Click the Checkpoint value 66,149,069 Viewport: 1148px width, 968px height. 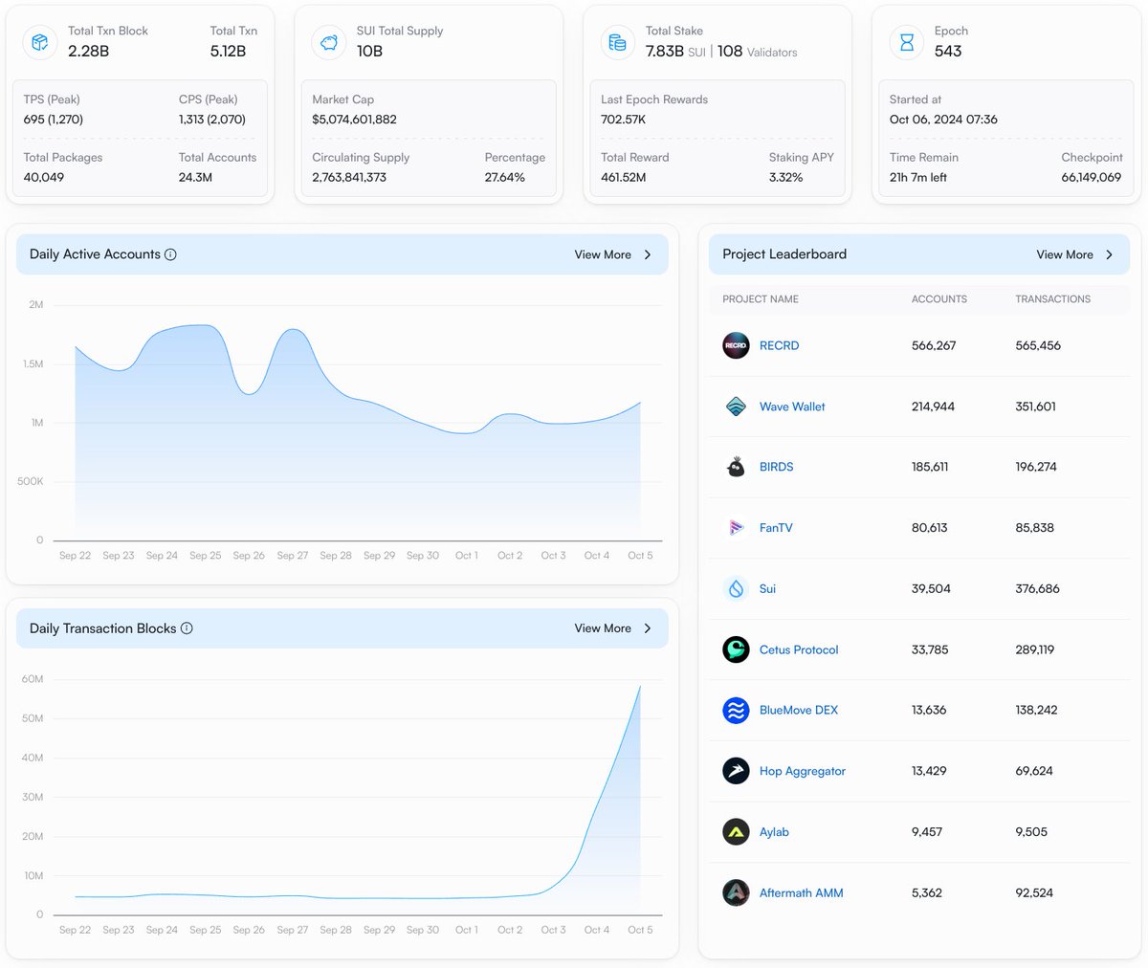(1091, 177)
